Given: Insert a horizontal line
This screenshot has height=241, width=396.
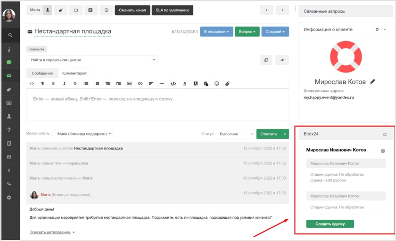Looking at the screenshot, I should [x=162, y=83].
